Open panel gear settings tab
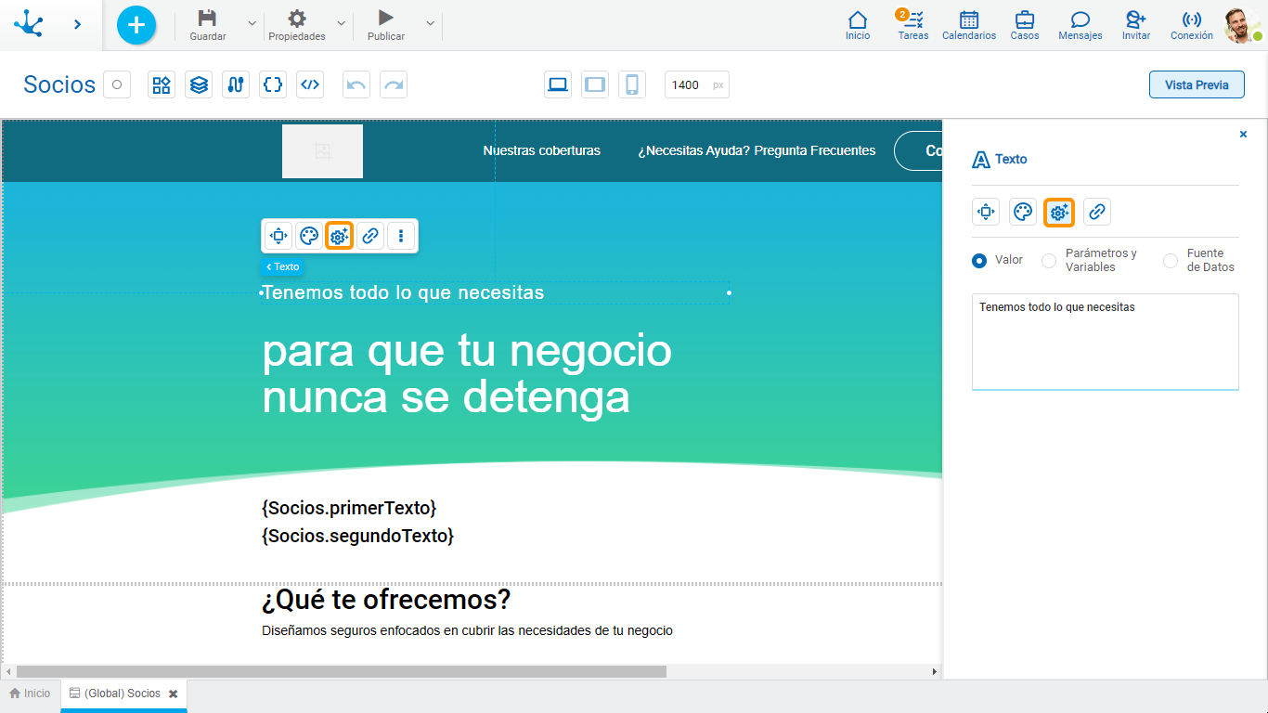The height and width of the screenshot is (713, 1268). click(x=1059, y=212)
